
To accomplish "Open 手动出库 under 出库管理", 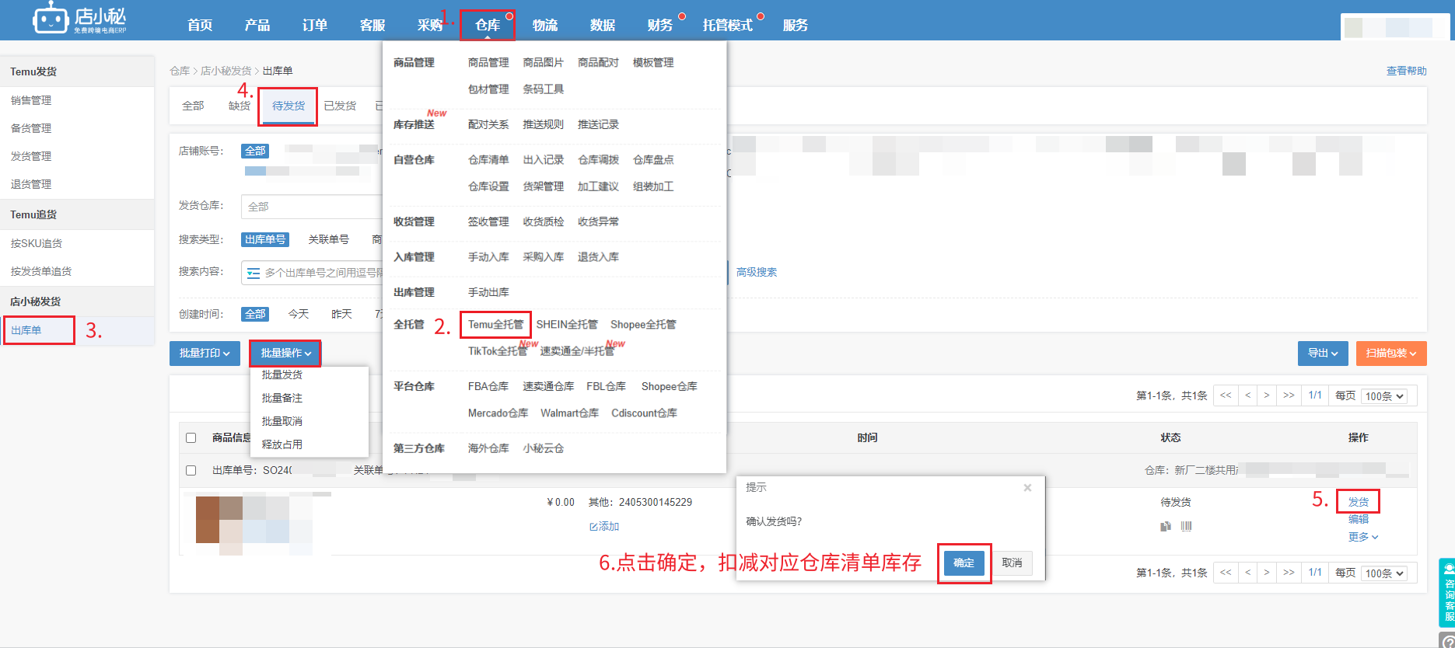I will (x=488, y=292).
